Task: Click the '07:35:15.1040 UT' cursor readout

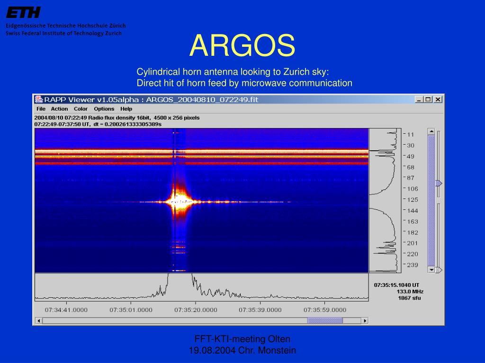Action: click(396, 285)
